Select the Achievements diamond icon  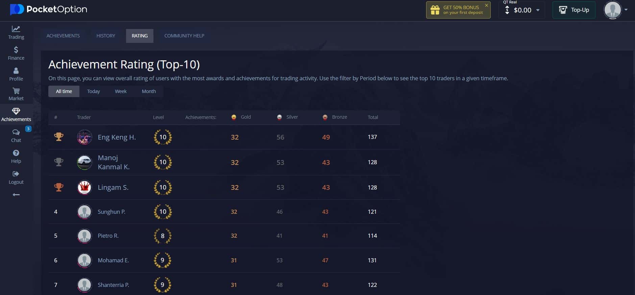click(16, 111)
